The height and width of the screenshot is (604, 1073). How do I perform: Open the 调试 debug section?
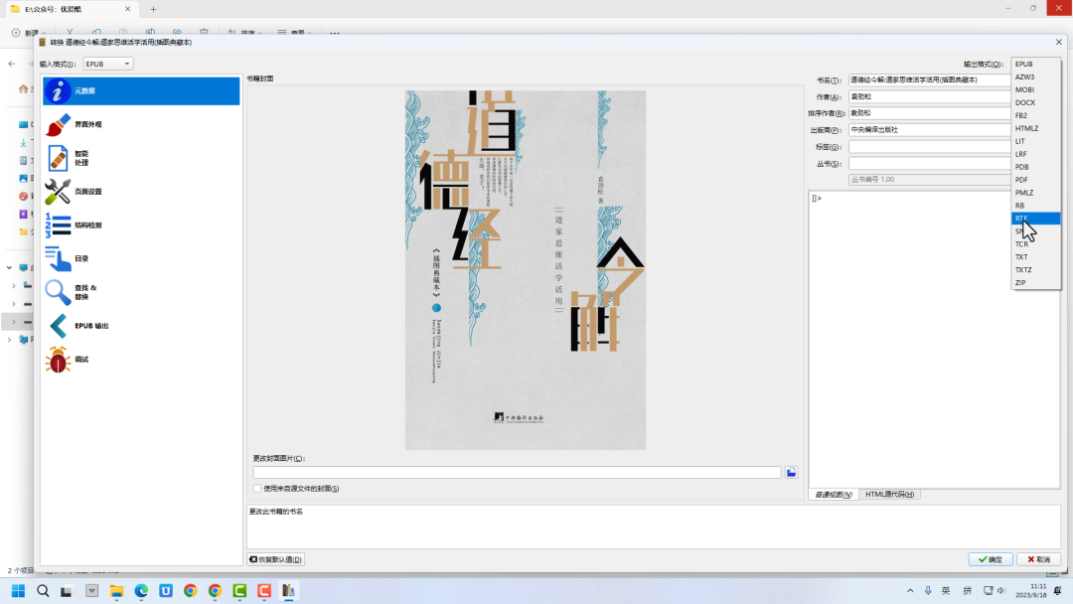coord(141,359)
